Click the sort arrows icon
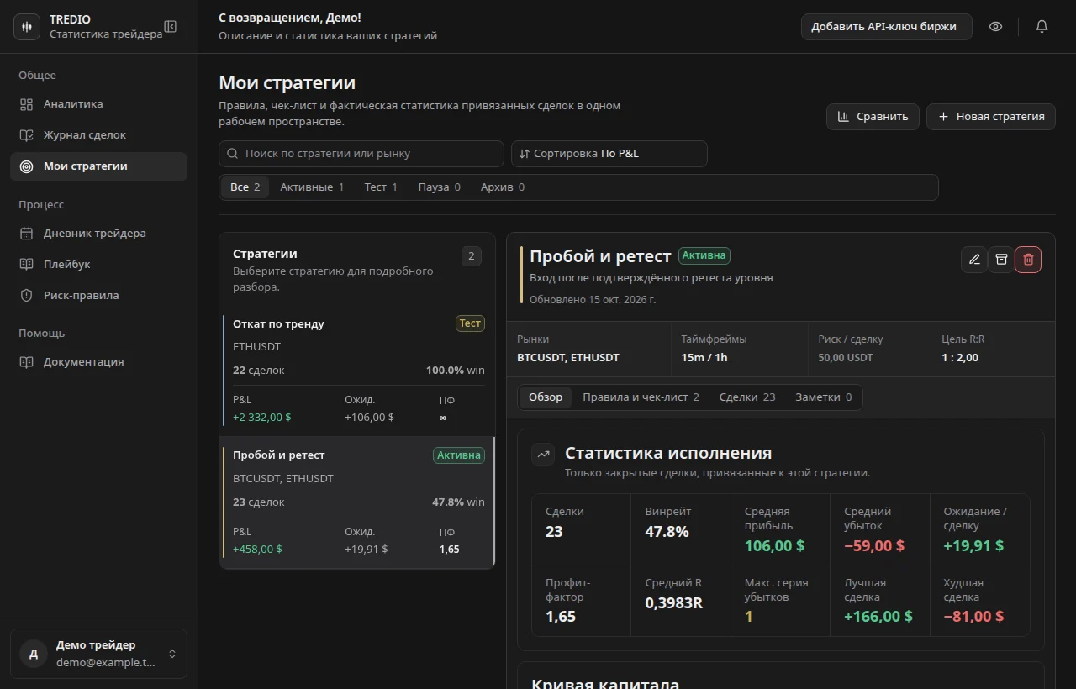 click(x=525, y=154)
